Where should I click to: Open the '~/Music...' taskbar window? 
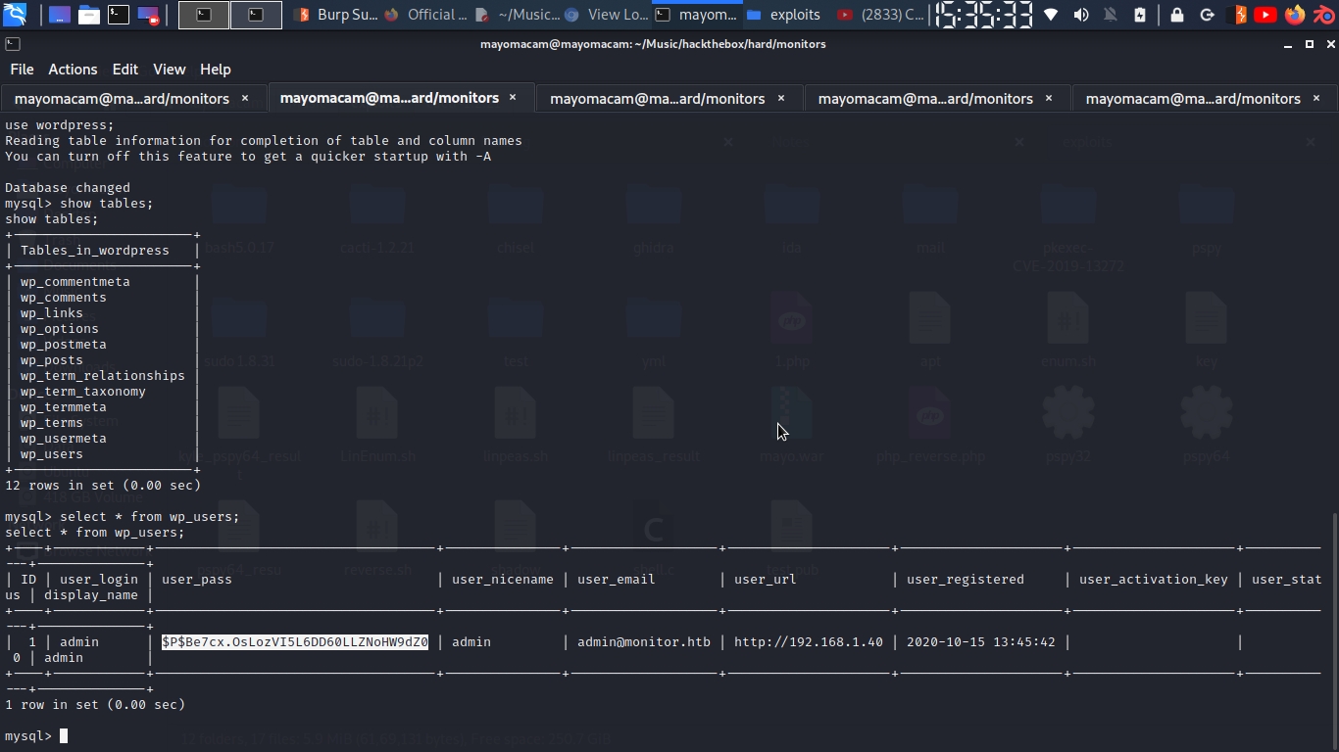coord(517,15)
